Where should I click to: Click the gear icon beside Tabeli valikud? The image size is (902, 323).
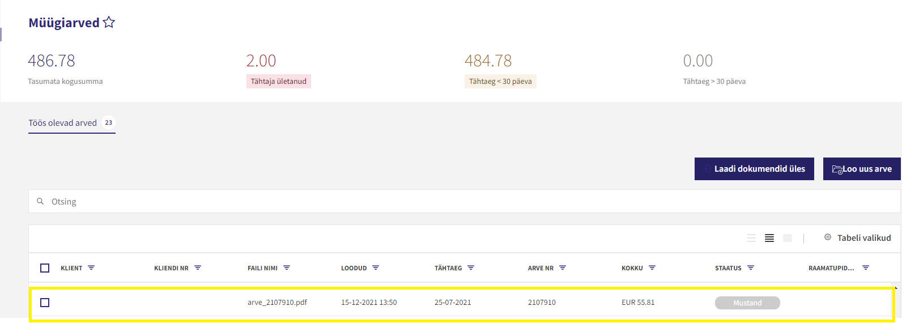coord(828,237)
